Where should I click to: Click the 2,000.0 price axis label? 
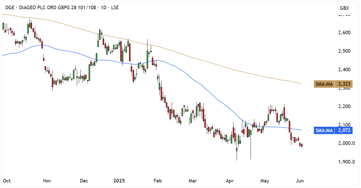(347, 143)
